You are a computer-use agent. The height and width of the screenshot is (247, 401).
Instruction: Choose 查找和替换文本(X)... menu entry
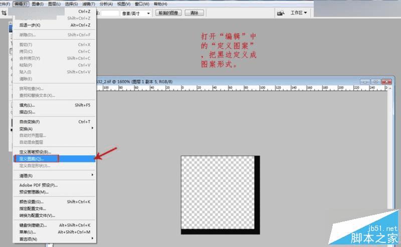55,95
